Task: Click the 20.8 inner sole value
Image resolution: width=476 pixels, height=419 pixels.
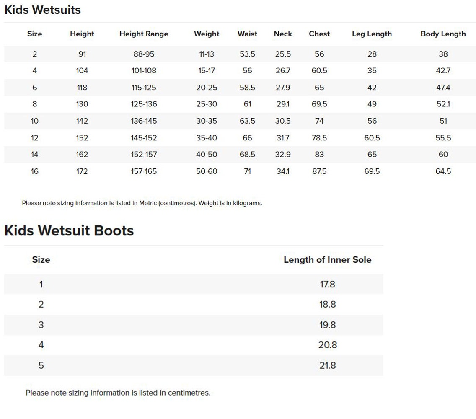Action: tap(327, 345)
